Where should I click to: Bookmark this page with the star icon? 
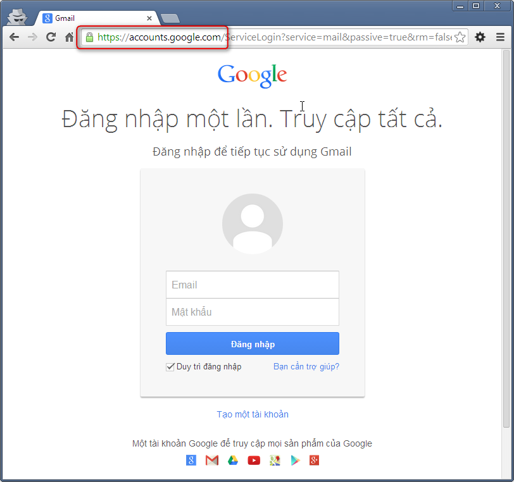pyautogui.click(x=460, y=37)
